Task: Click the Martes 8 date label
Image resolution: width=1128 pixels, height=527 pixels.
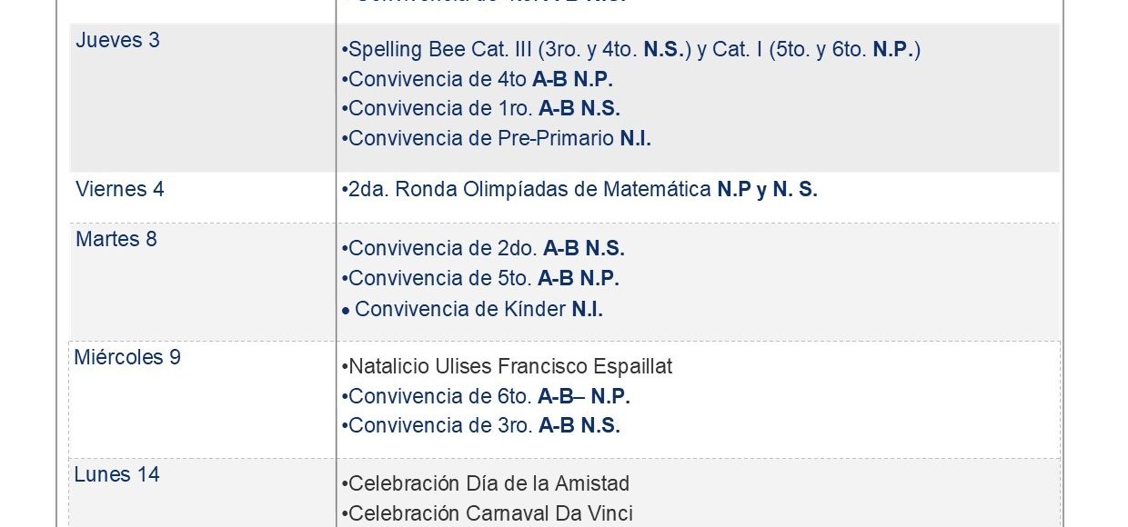Action: 116,239
